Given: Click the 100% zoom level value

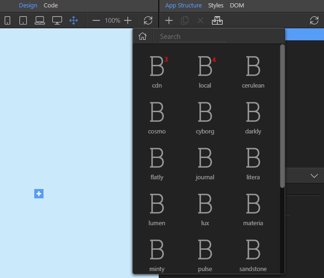Looking at the screenshot, I should 112,20.
